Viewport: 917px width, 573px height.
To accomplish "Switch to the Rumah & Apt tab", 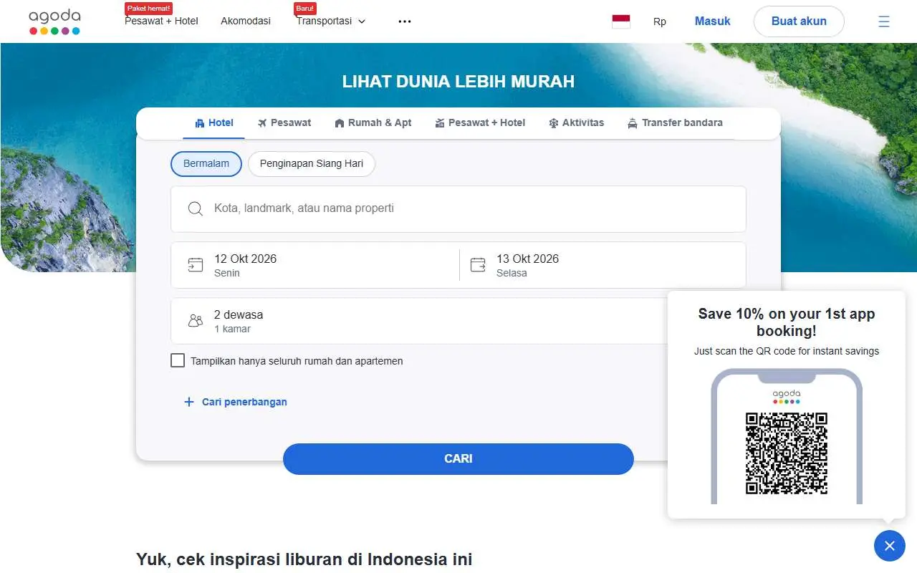I will [x=373, y=122].
